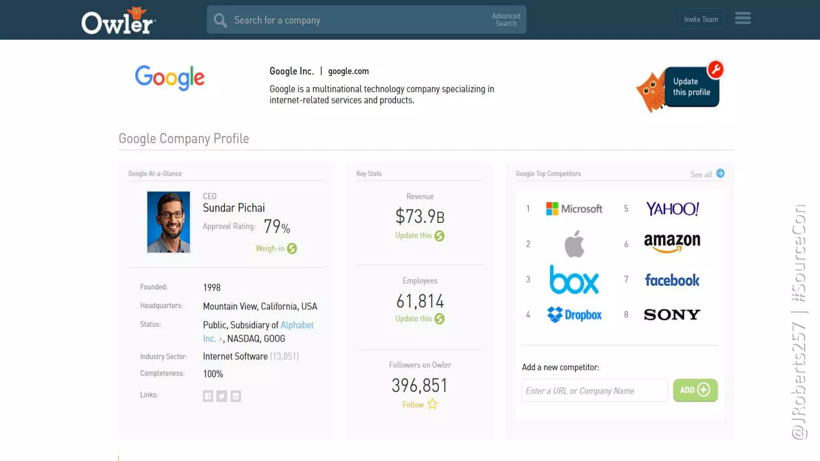Click the Facebook link icon
The height and width of the screenshot is (461, 820).
coord(208,396)
